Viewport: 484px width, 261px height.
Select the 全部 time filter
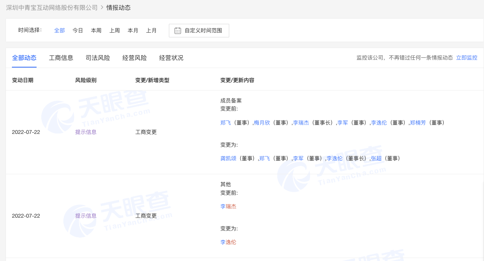(60, 31)
